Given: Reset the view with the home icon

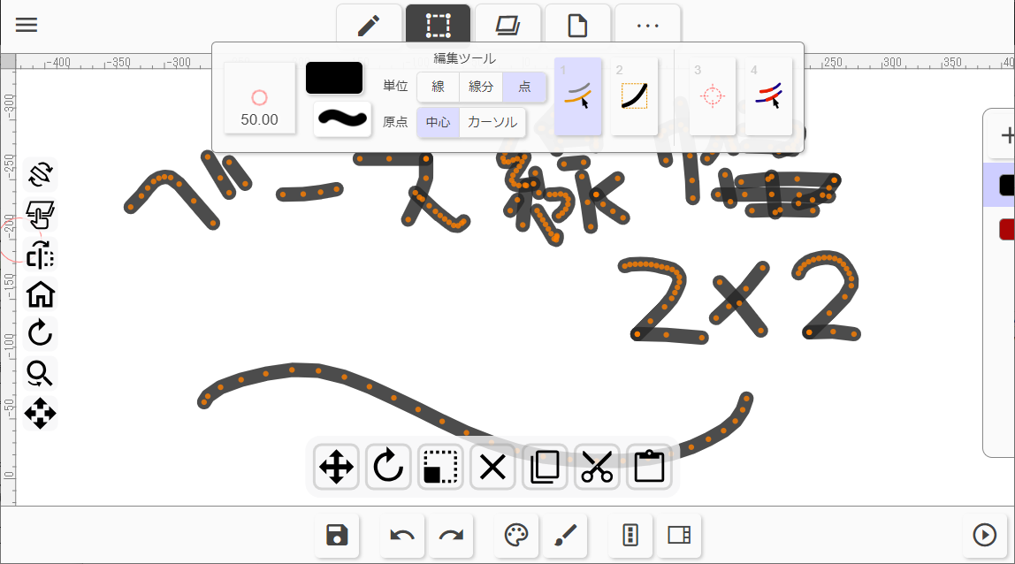Looking at the screenshot, I should [40, 295].
